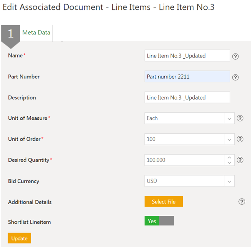
Task: Expand the Bid Currency dropdown
Action: pos(229,181)
